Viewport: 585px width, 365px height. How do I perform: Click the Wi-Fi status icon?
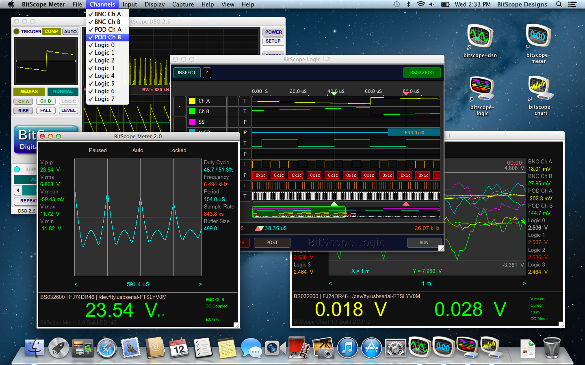point(420,4)
